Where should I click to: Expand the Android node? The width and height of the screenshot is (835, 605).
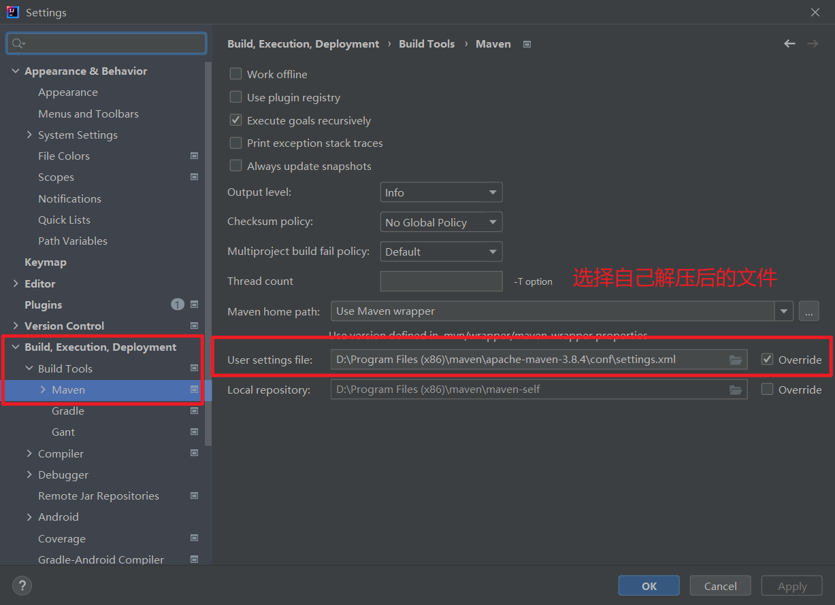(29, 517)
